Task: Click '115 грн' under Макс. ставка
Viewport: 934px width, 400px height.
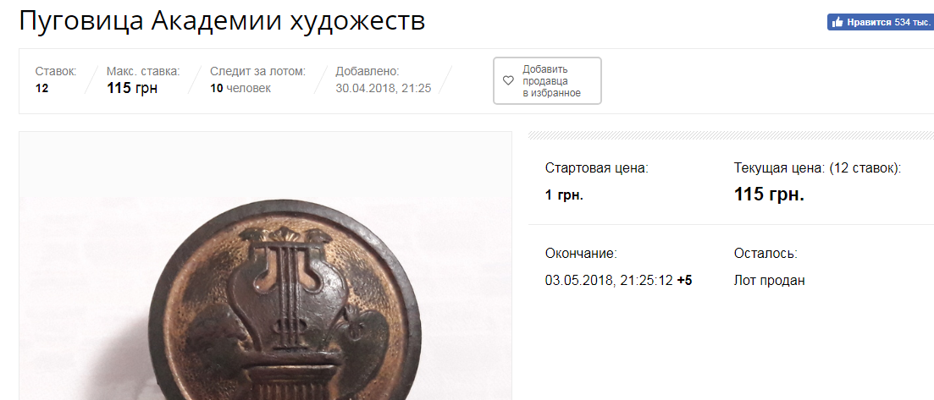Action: pos(132,89)
